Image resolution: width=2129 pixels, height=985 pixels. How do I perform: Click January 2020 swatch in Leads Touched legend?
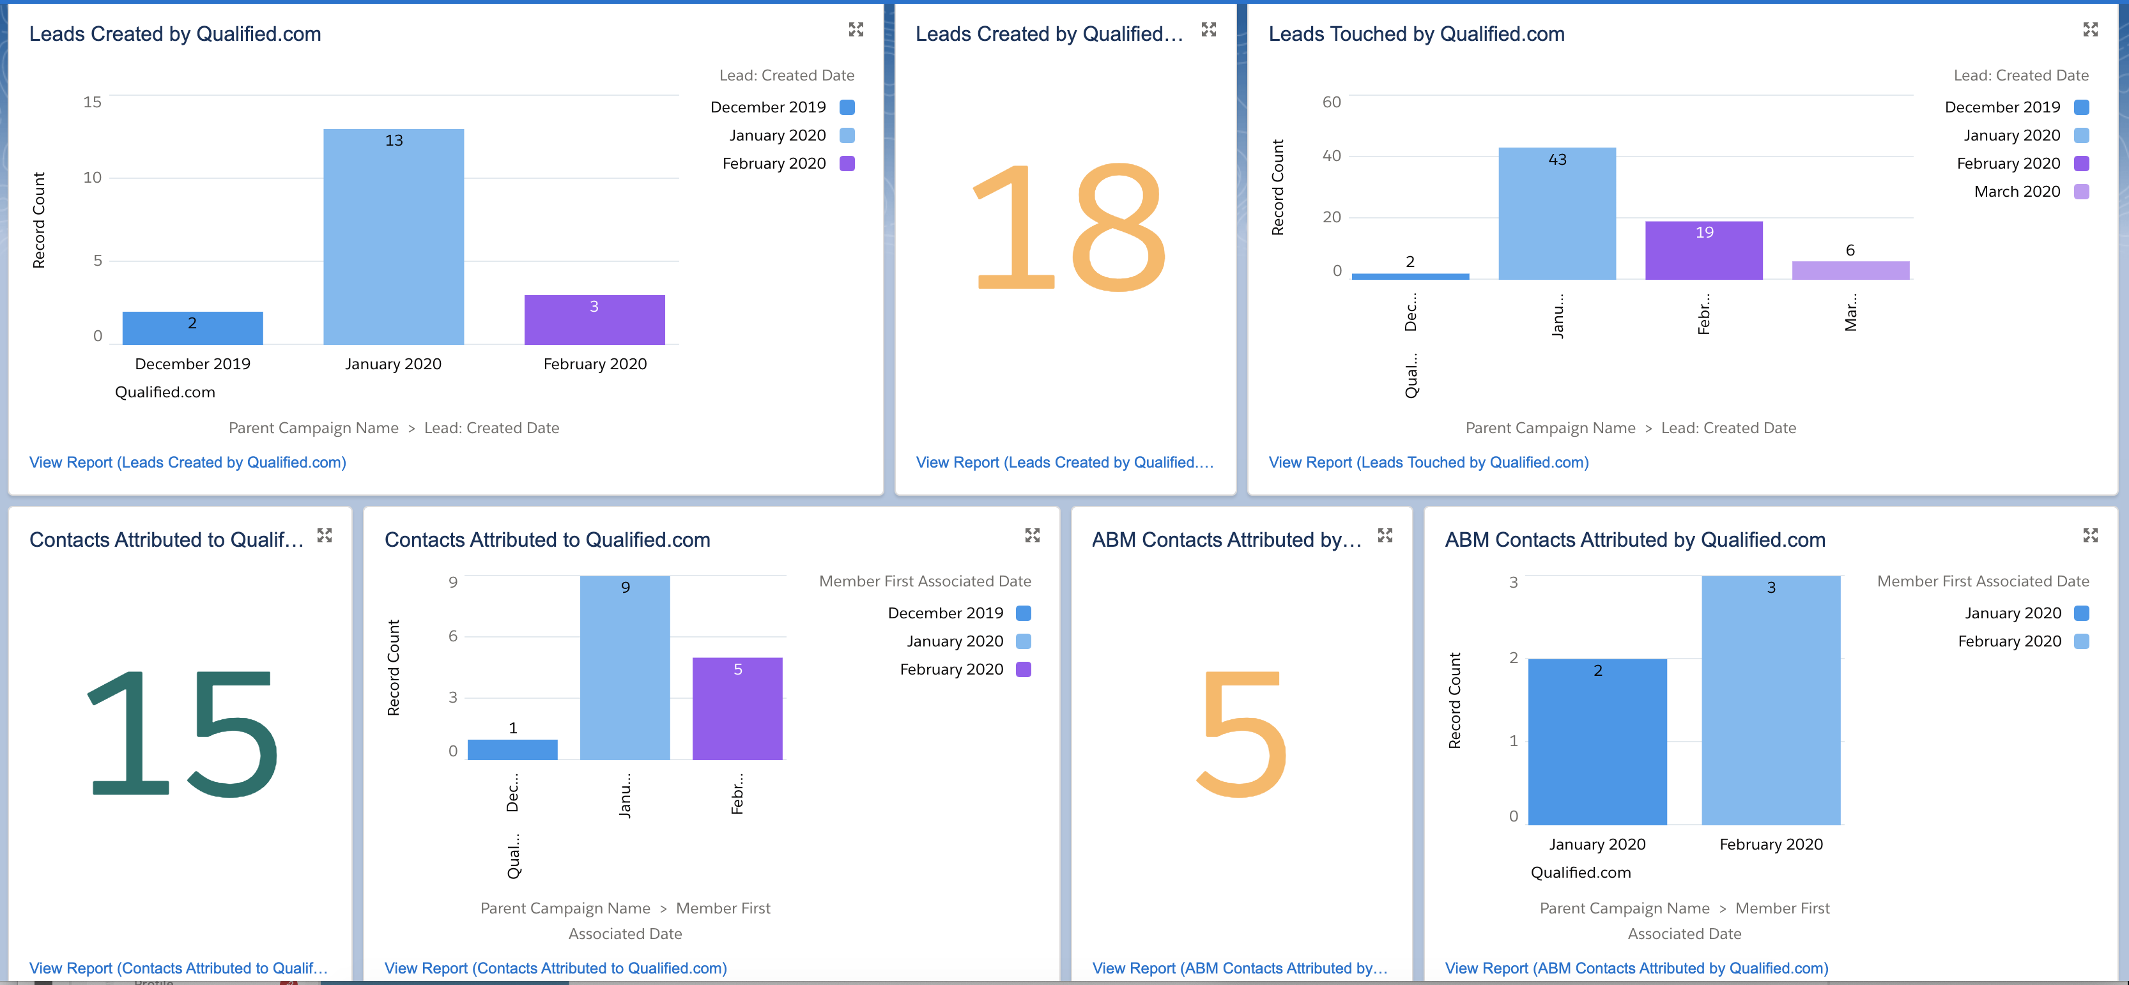[x=2082, y=135]
